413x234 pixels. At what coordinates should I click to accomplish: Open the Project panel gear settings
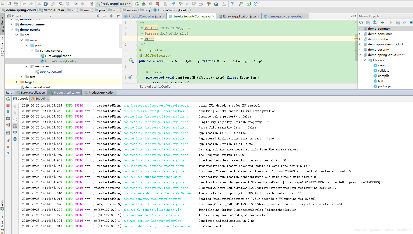pyautogui.click(x=112, y=16)
